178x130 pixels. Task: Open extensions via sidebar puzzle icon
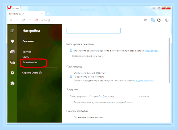pos(12,83)
